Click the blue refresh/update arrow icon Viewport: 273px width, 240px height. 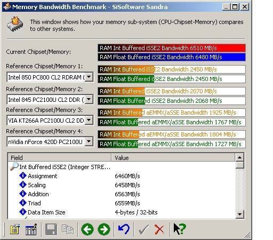tap(124, 229)
